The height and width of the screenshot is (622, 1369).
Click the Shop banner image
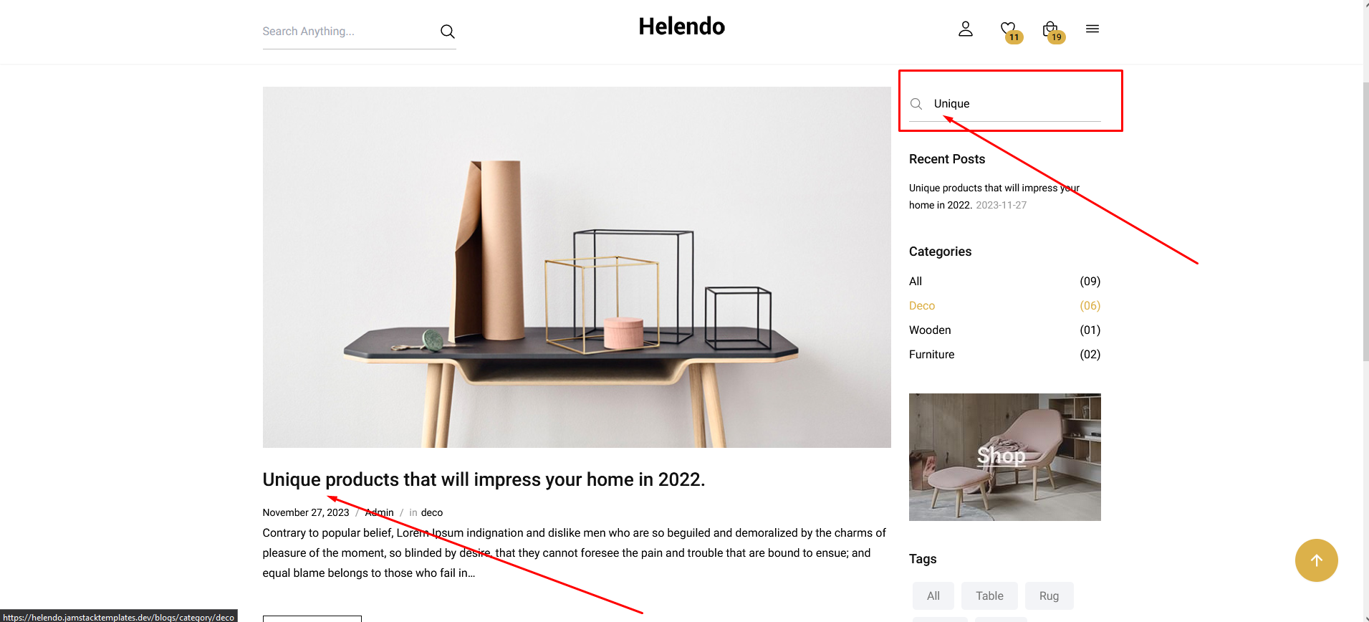pyautogui.click(x=1005, y=457)
